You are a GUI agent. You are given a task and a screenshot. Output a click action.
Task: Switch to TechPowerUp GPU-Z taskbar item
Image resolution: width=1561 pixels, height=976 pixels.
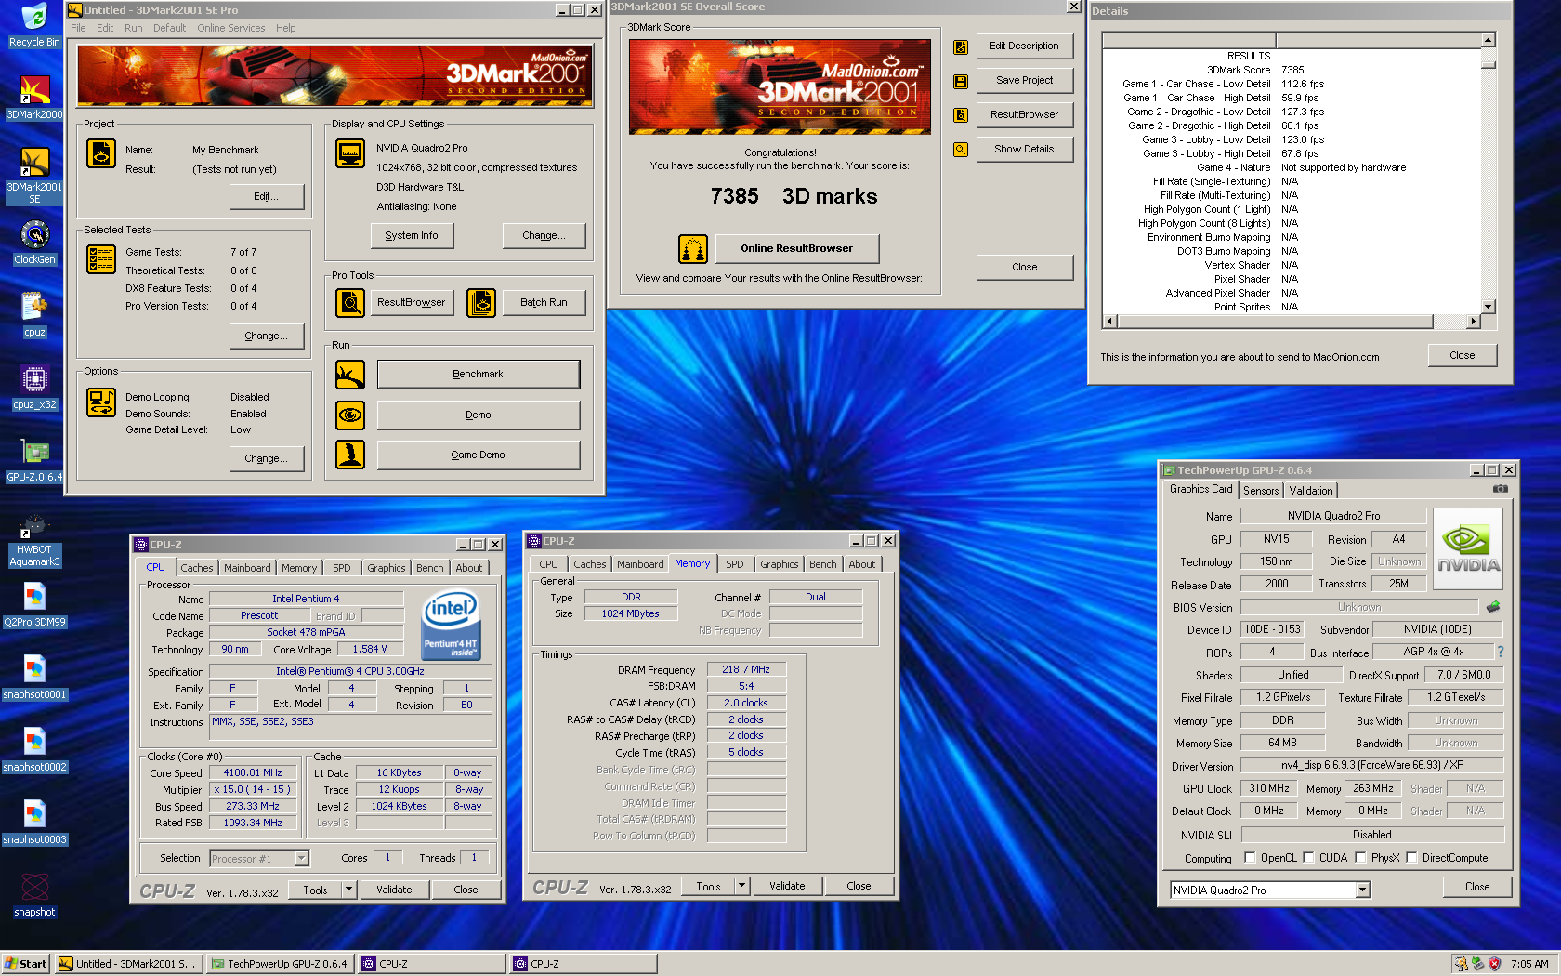click(x=280, y=964)
